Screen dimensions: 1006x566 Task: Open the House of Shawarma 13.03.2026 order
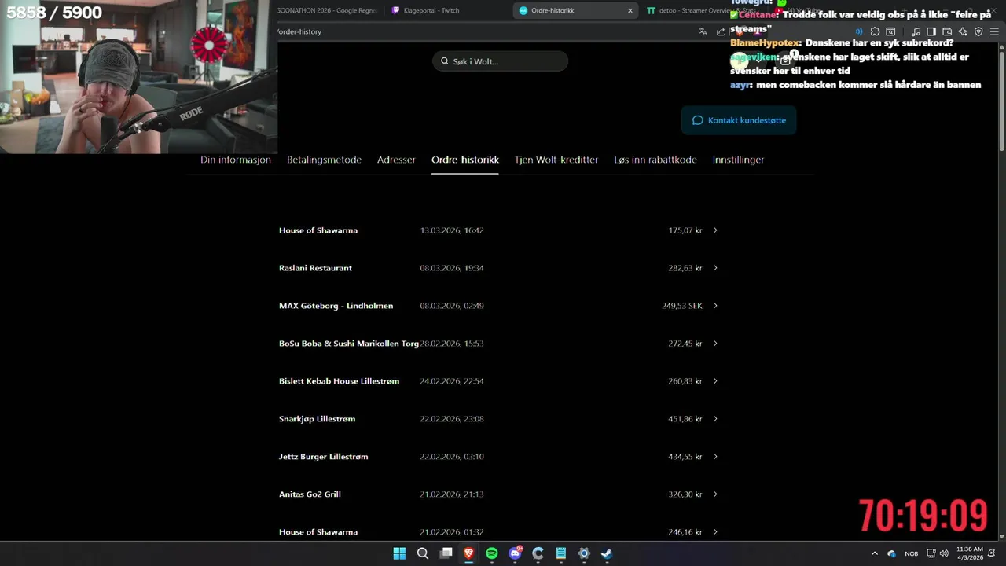(x=499, y=230)
